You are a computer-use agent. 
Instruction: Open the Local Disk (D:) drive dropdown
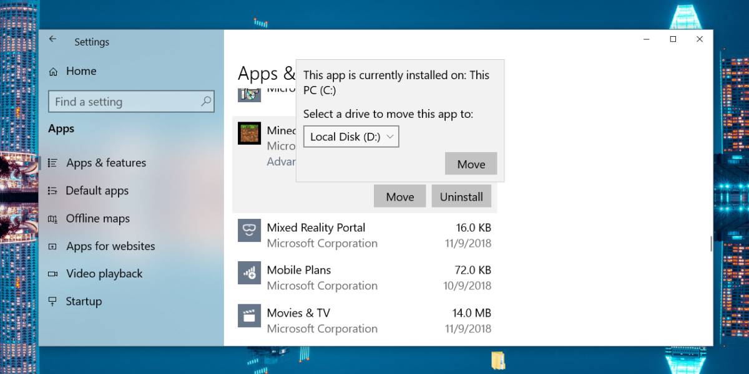[351, 137]
